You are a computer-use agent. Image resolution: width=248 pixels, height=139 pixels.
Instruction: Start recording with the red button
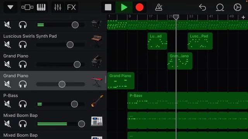(x=139, y=7)
